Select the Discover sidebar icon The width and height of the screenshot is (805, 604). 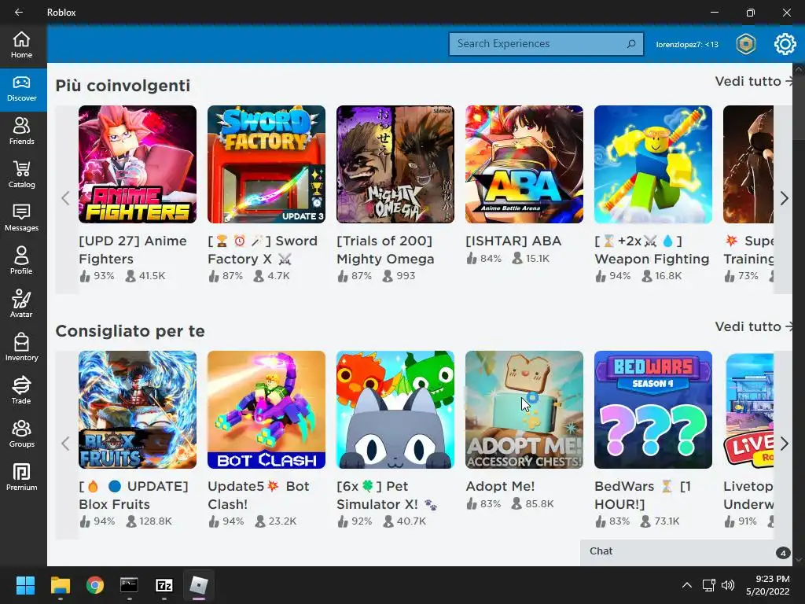pos(21,89)
